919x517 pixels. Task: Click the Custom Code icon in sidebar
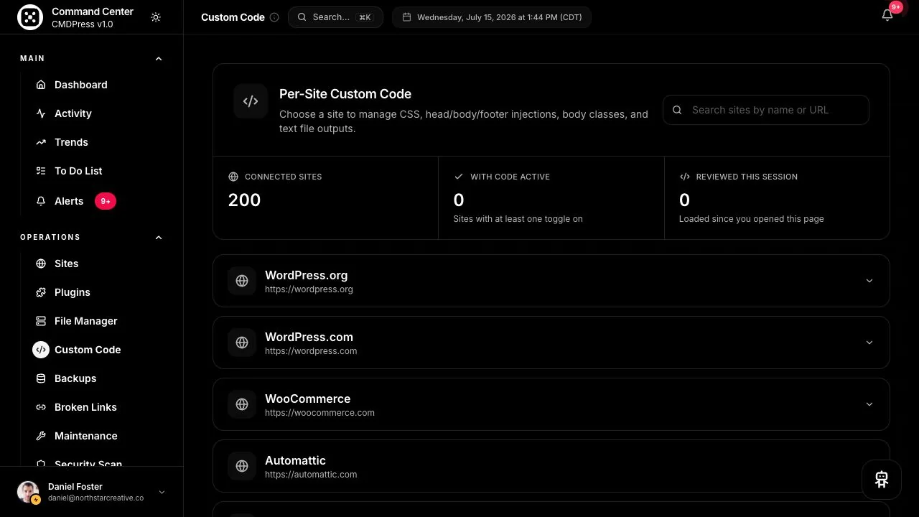point(41,350)
